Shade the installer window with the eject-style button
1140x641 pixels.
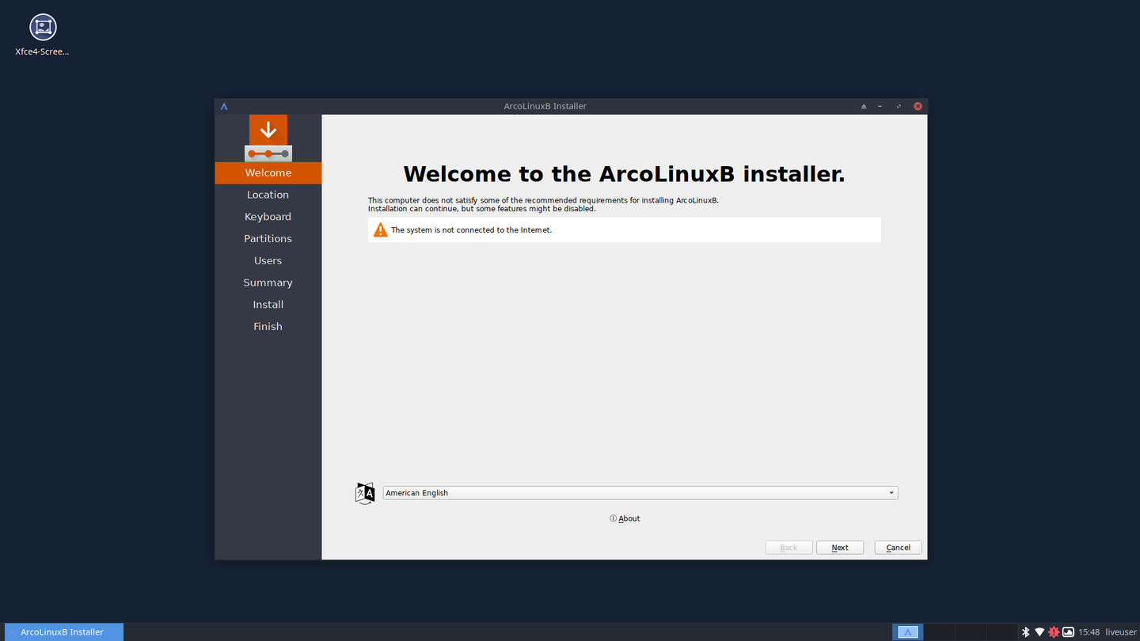pos(864,106)
